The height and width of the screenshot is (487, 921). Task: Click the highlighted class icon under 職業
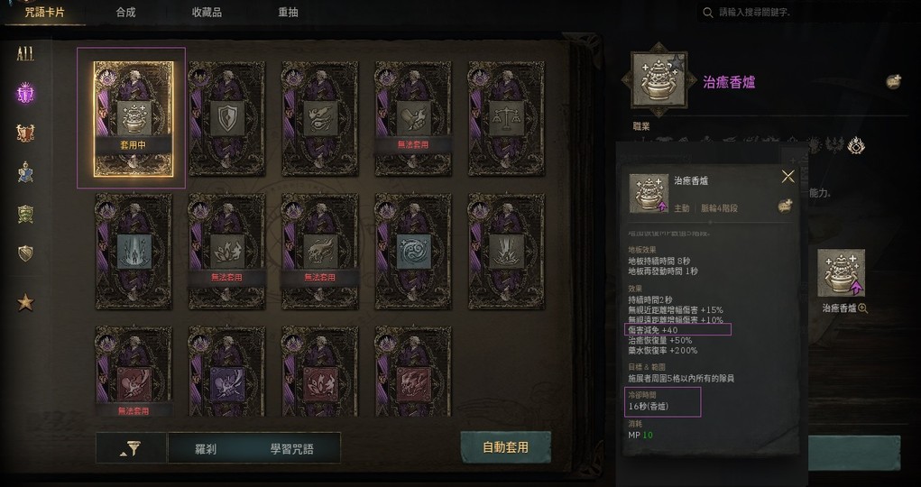tap(855, 144)
